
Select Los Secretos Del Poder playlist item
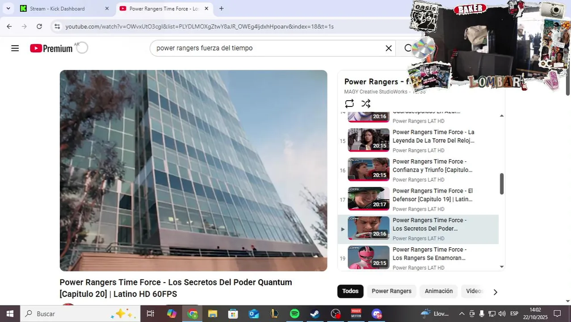click(x=418, y=229)
